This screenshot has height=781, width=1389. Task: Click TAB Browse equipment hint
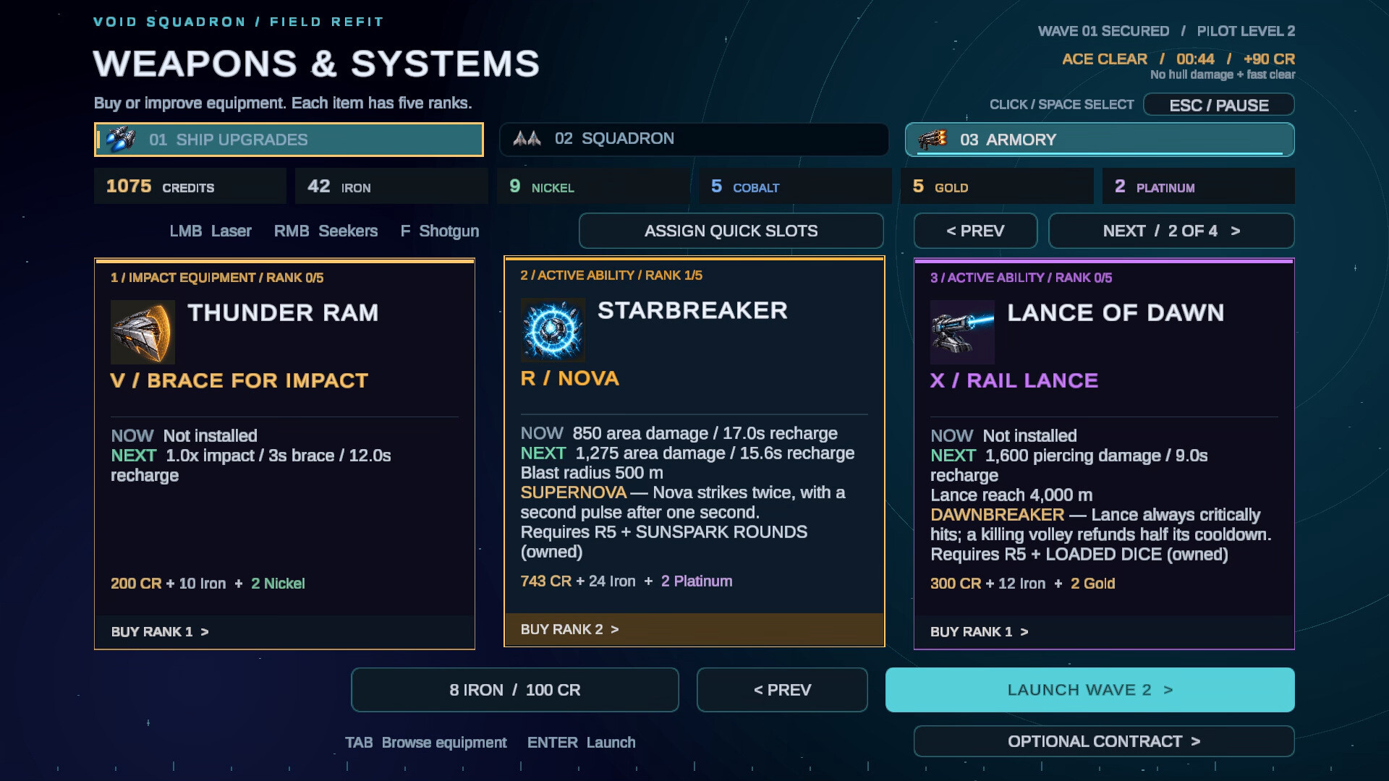pyautogui.click(x=425, y=743)
